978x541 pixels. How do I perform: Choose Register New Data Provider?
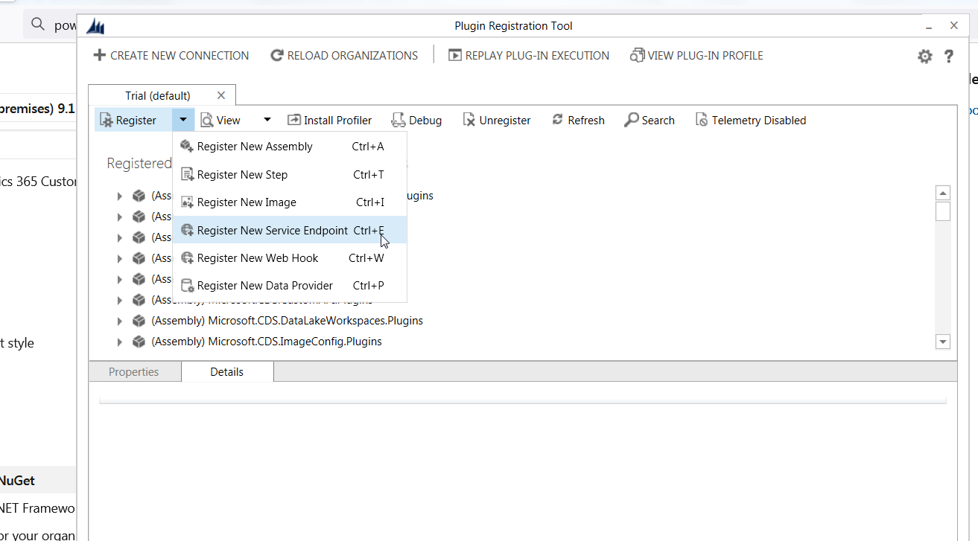pyautogui.click(x=290, y=286)
